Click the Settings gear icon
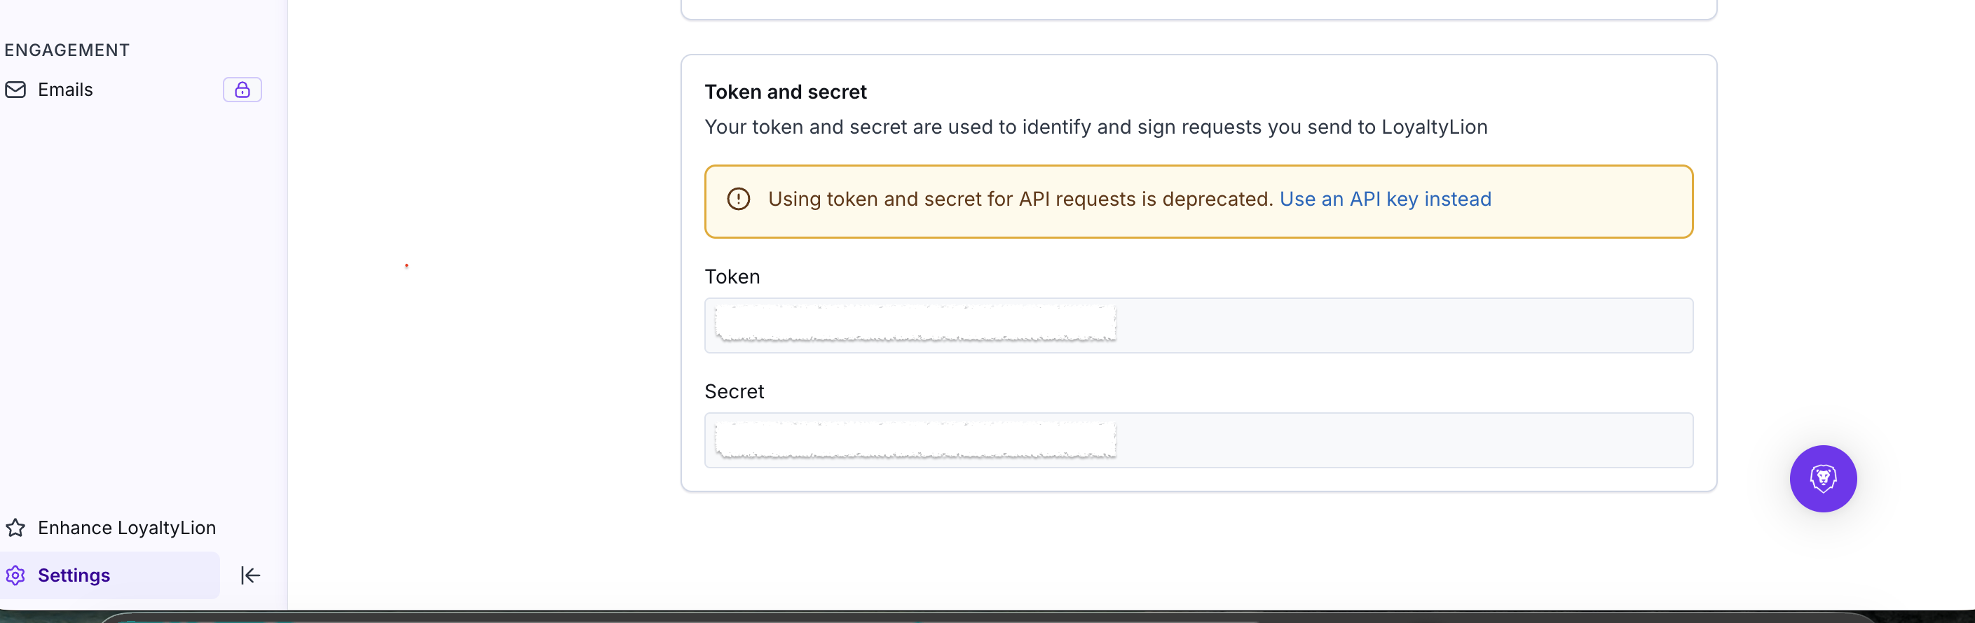Image resolution: width=1975 pixels, height=623 pixels. 15,575
